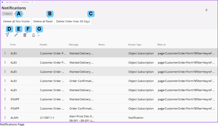Open the row menu for the first ALEX notification
Image resolution: width=218 pixels, height=126 pixels.
tap(5, 53)
